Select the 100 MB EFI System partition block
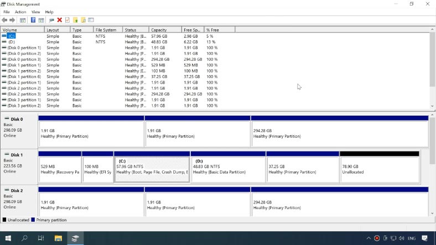The width and height of the screenshot is (436, 245). tap(97, 167)
